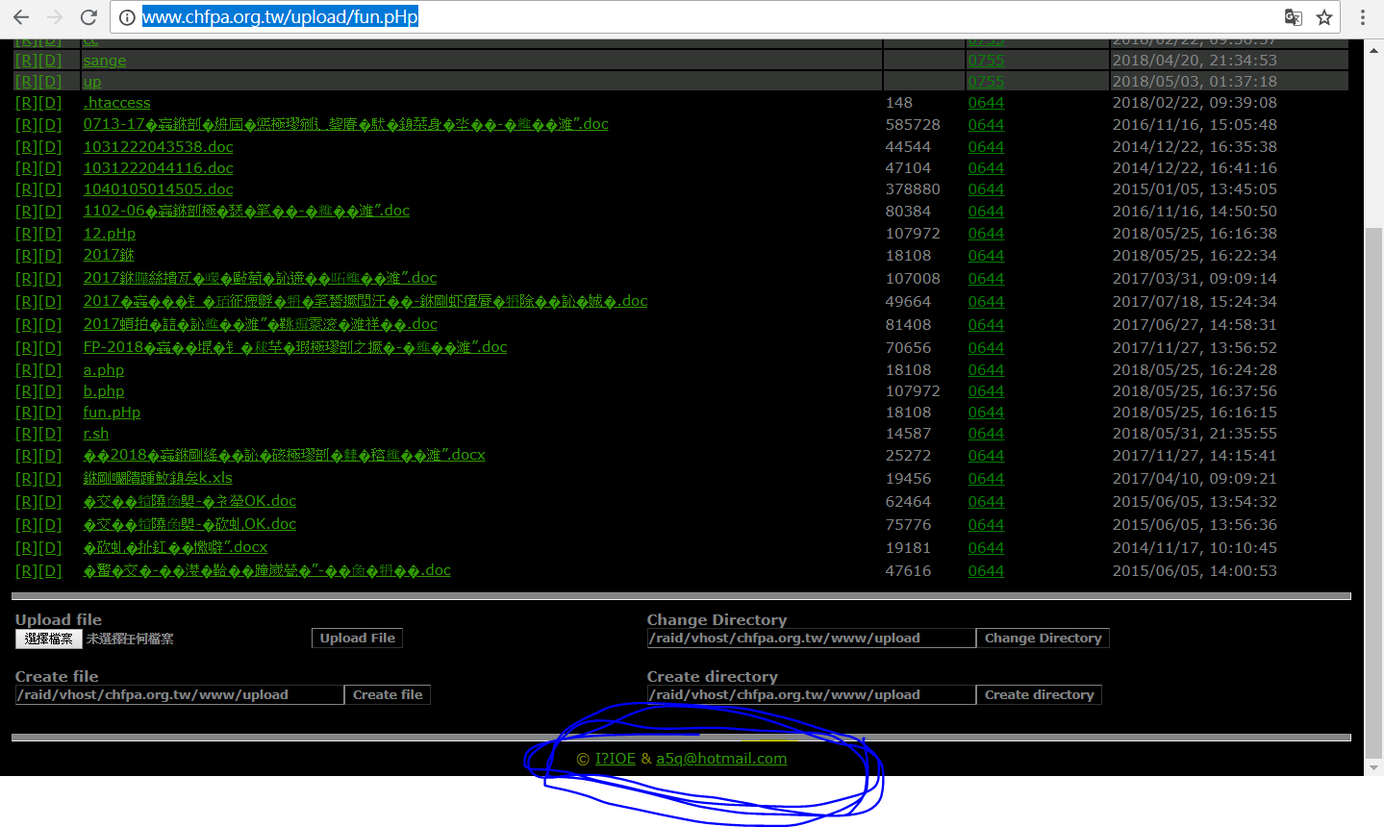Select the Upload file heading text
Screen dimensions: 1384x827
[x=59, y=620]
